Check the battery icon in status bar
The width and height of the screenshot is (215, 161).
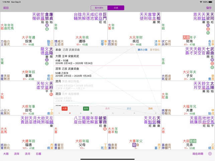[x=210, y=2]
